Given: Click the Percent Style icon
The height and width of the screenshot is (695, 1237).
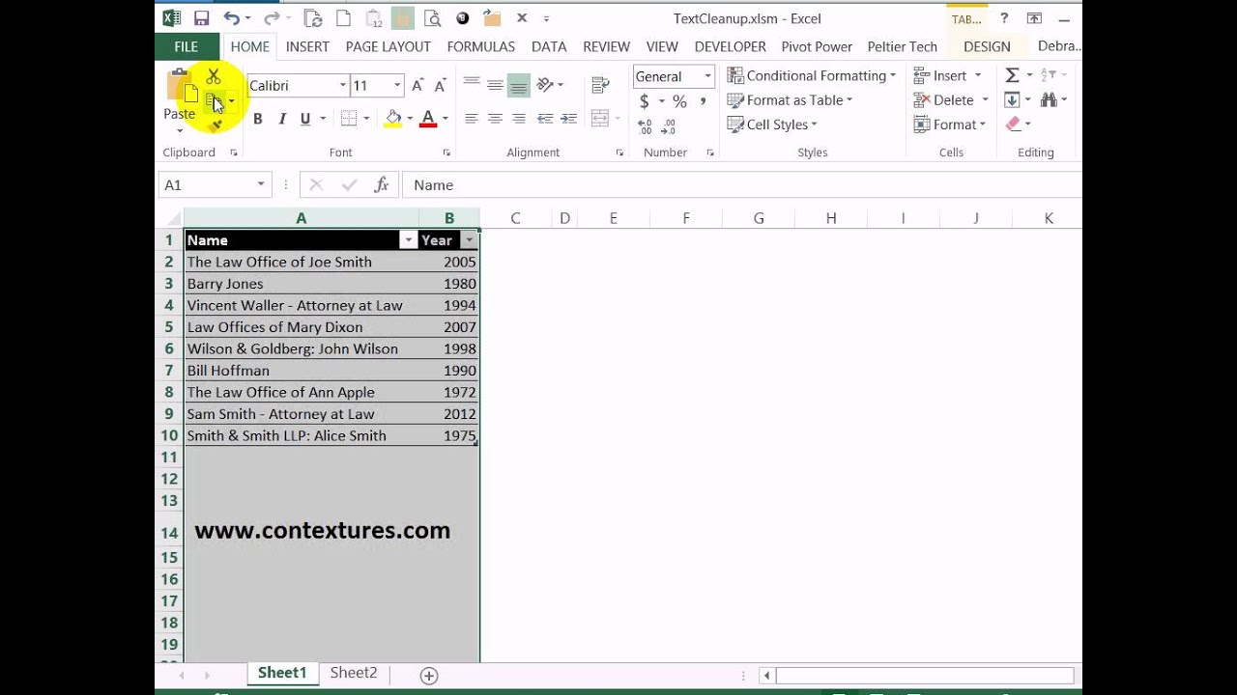Looking at the screenshot, I should [x=679, y=101].
